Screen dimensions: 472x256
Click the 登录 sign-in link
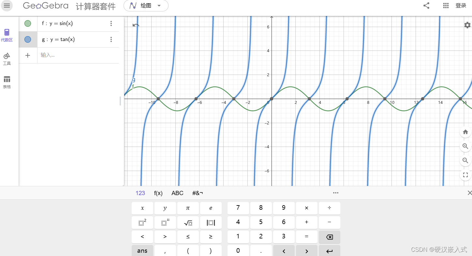coord(461,6)
